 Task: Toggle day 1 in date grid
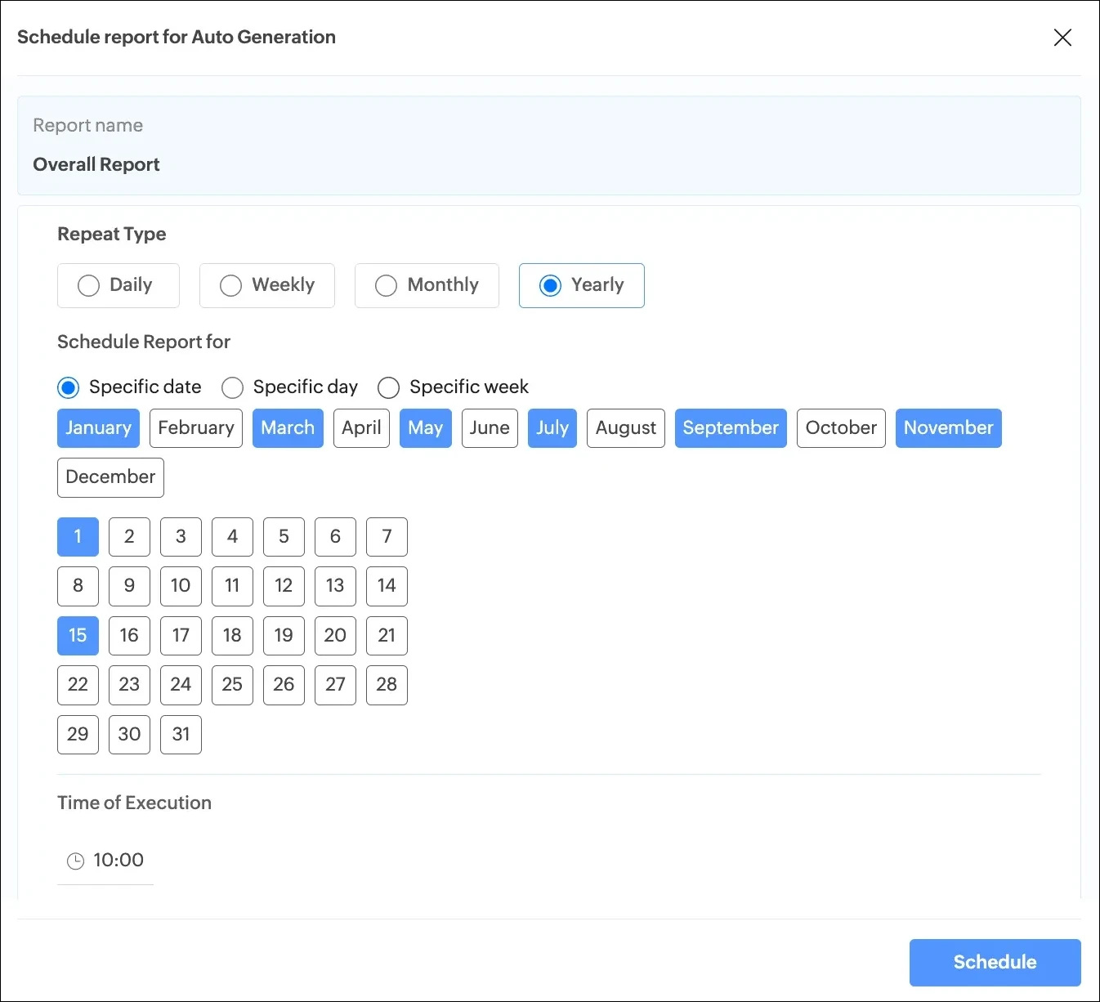[78, 537]
